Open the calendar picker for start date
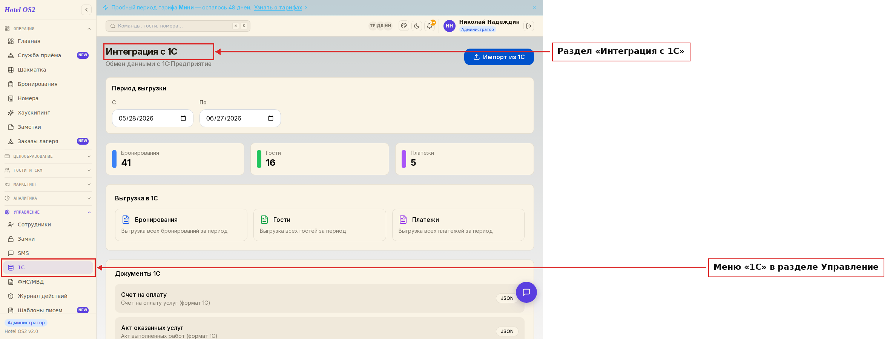This screenshot has height=339, width=893. click(x=183, y=118)
